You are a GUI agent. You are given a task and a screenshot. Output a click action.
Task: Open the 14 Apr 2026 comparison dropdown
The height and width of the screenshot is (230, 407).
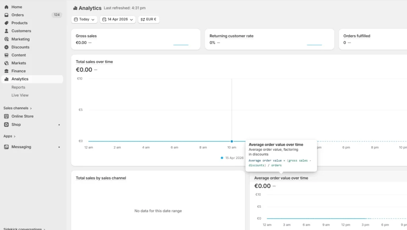tap(118, 19)
